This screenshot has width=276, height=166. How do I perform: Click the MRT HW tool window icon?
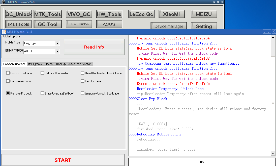pos(4,32)
